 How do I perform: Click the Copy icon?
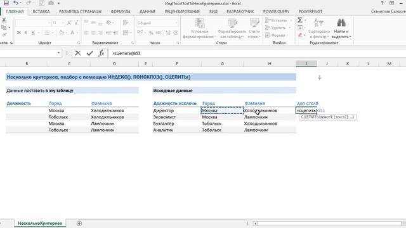coord(4,27)
